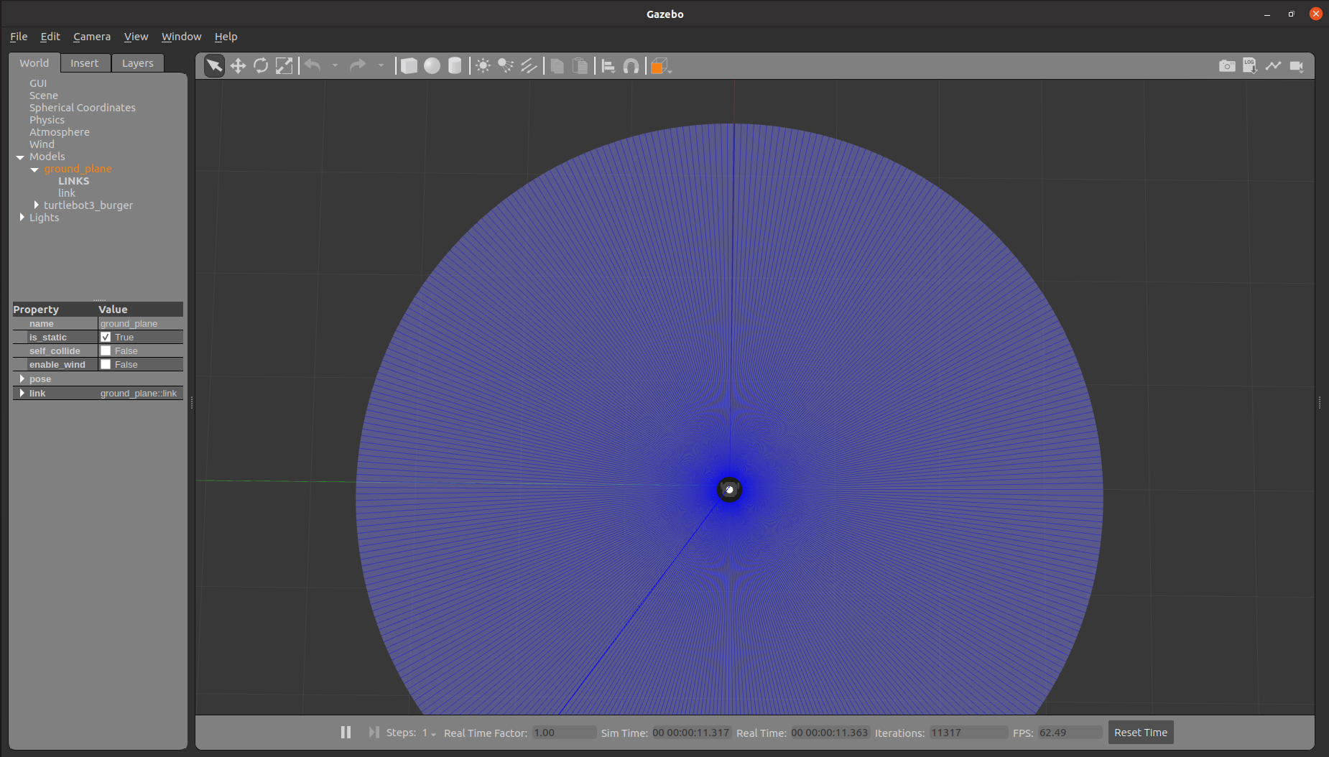Select Physics in the world tree
This screenshot has width=1329, height=757.
[x=47, y=120]
